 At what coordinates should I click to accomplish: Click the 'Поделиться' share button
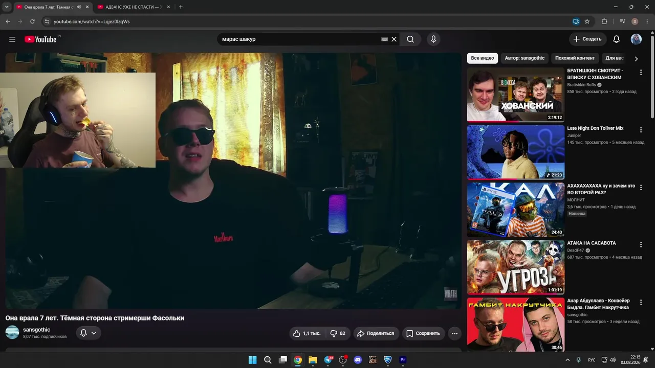376,333
